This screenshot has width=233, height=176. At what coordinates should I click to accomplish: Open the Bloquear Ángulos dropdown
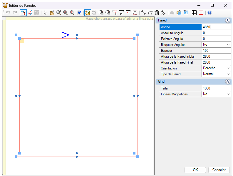point(216,44)
